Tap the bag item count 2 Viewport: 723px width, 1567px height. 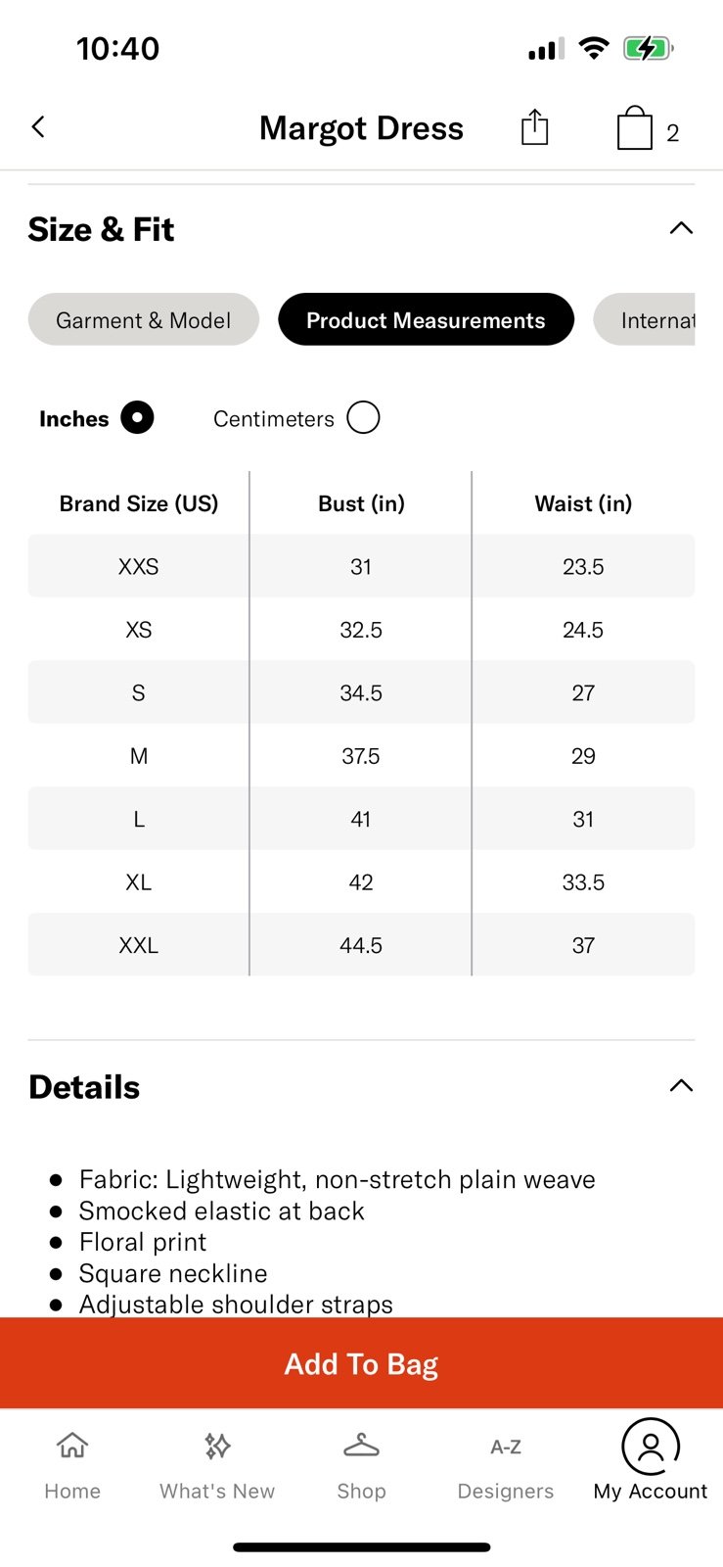pos(673,133)
